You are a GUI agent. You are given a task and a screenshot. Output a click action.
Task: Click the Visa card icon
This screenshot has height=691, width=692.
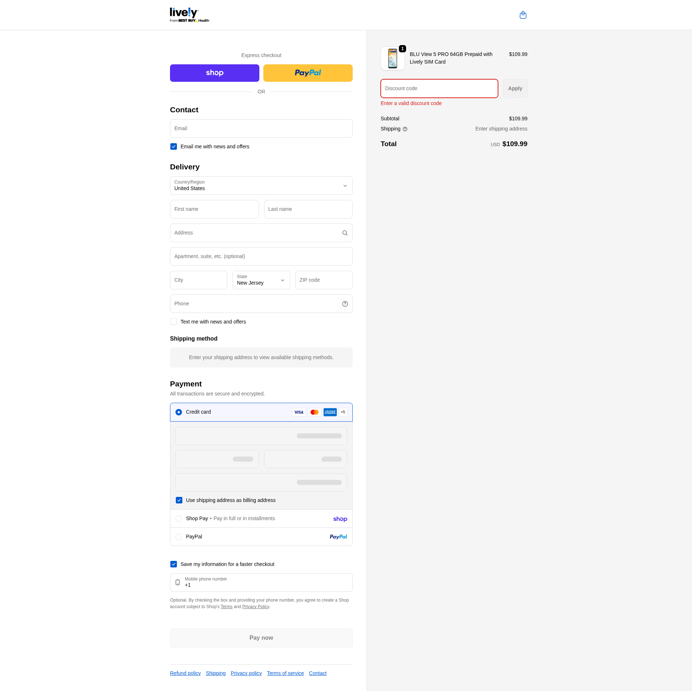point(299,412)
